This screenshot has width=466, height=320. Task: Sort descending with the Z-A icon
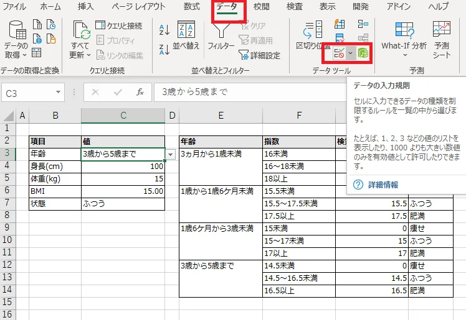click(x=164, y=50)
